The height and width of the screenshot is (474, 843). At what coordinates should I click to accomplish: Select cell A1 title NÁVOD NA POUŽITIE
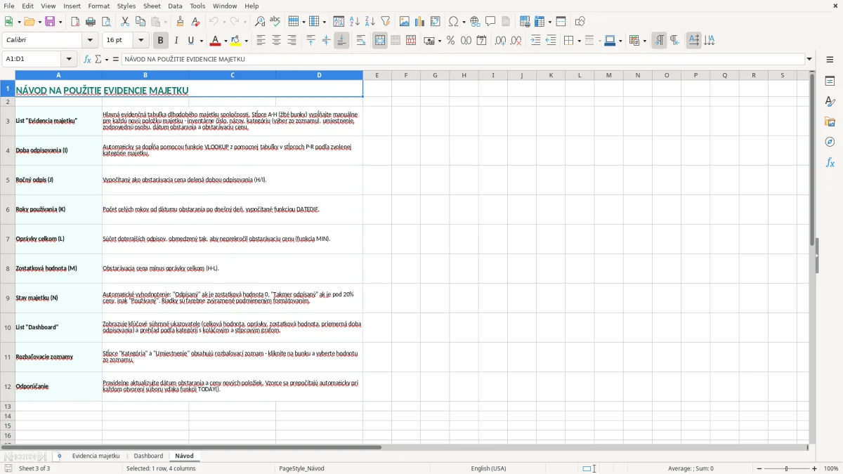[189, 89]
